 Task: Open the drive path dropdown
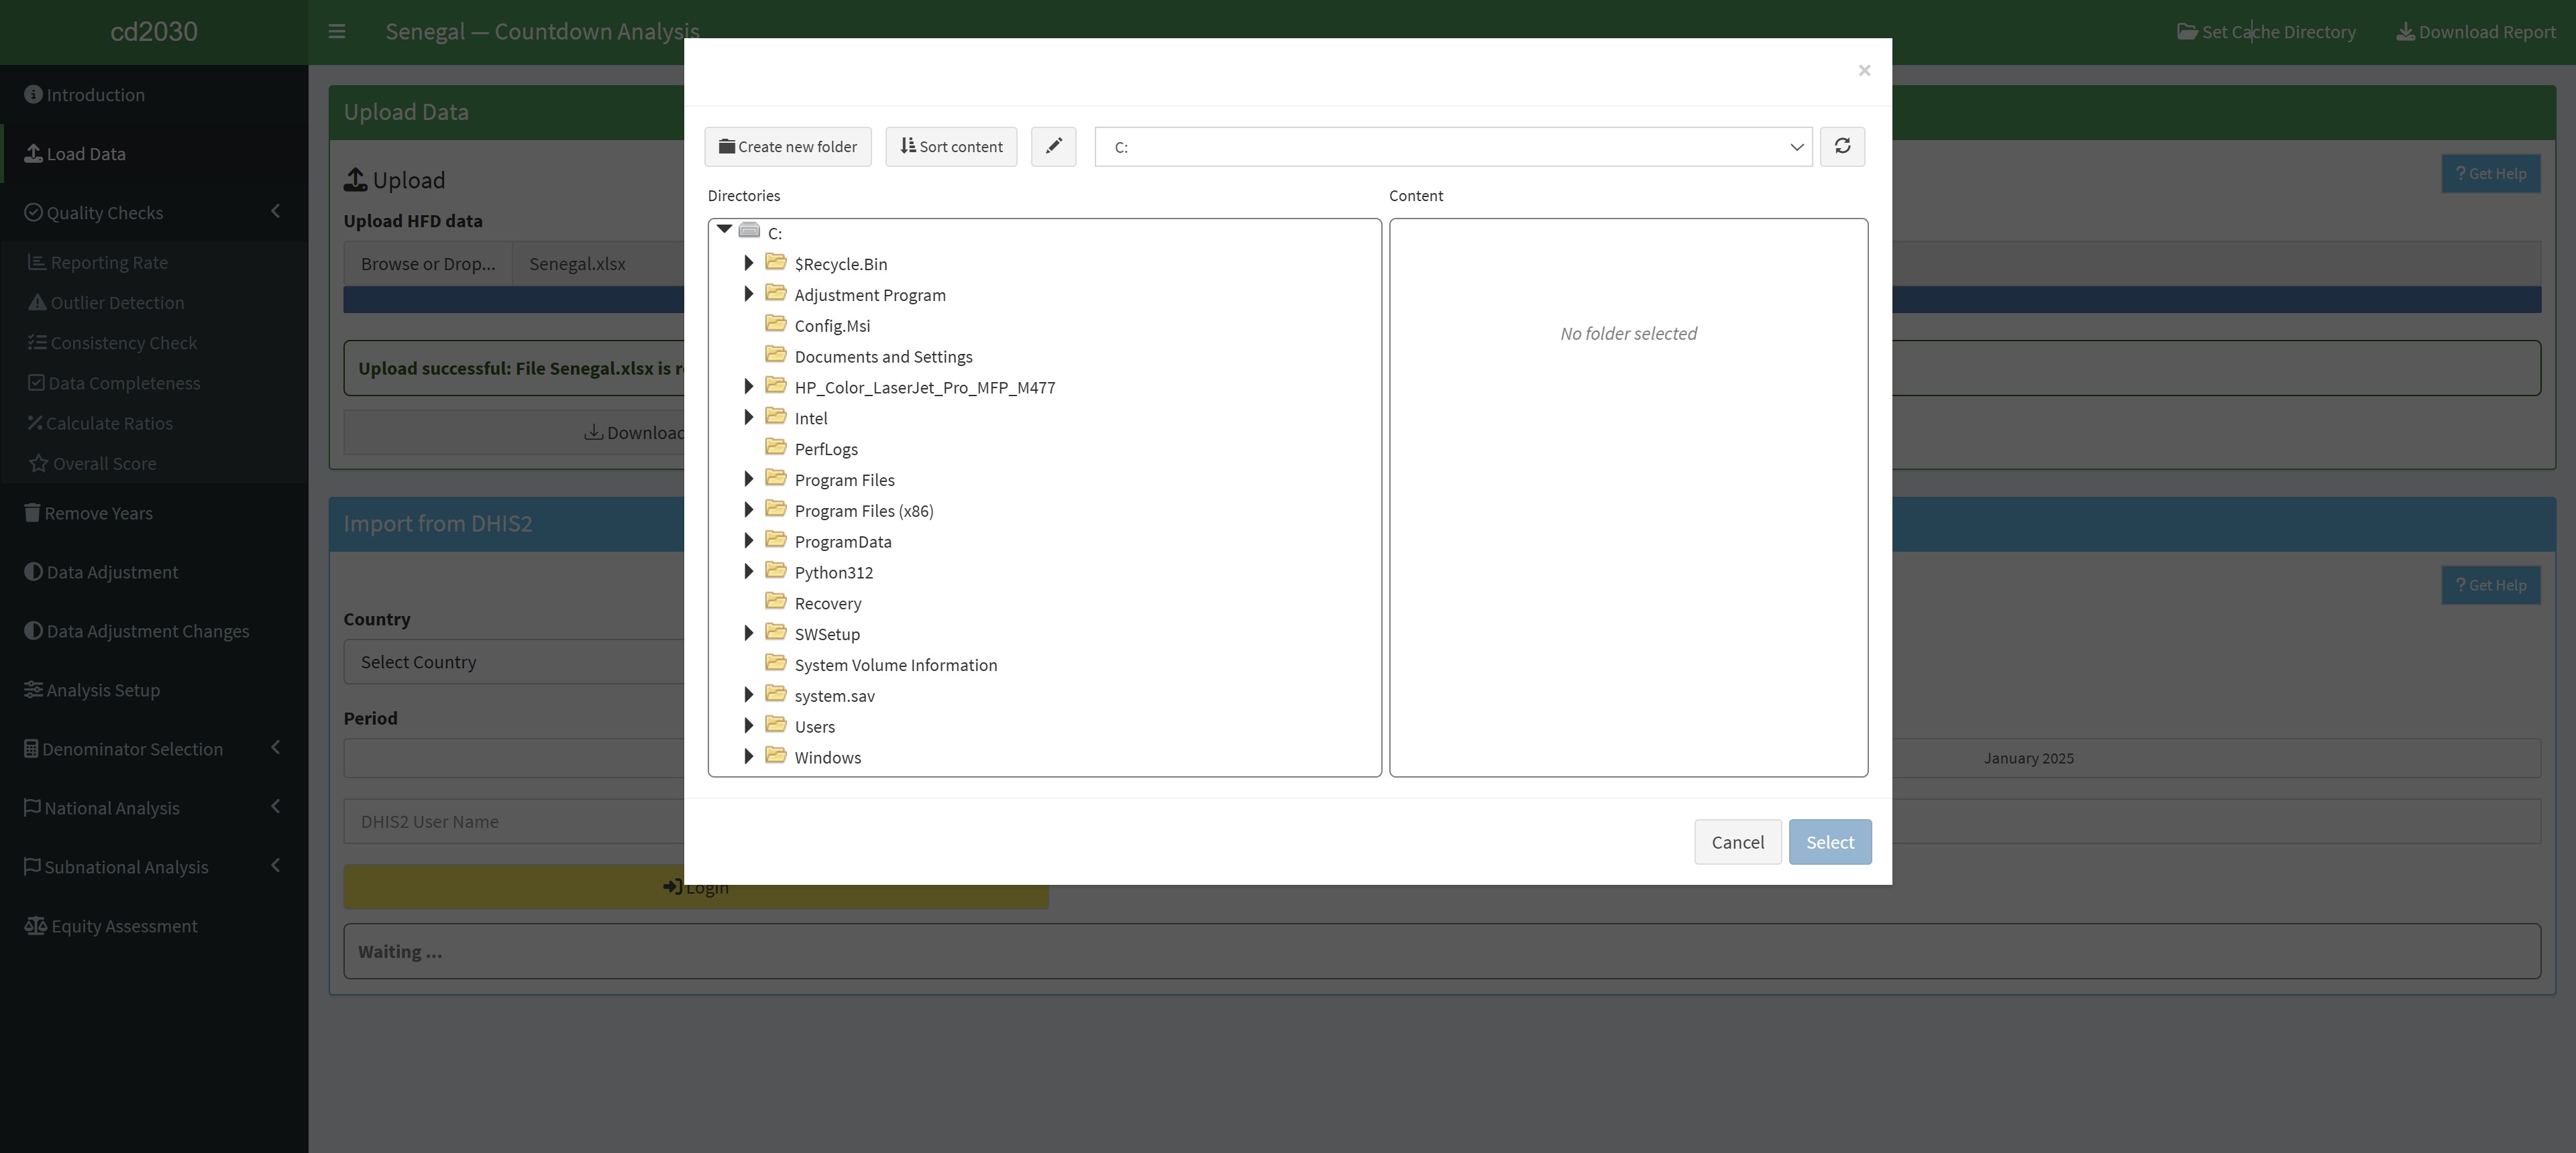coord(1796,147)
